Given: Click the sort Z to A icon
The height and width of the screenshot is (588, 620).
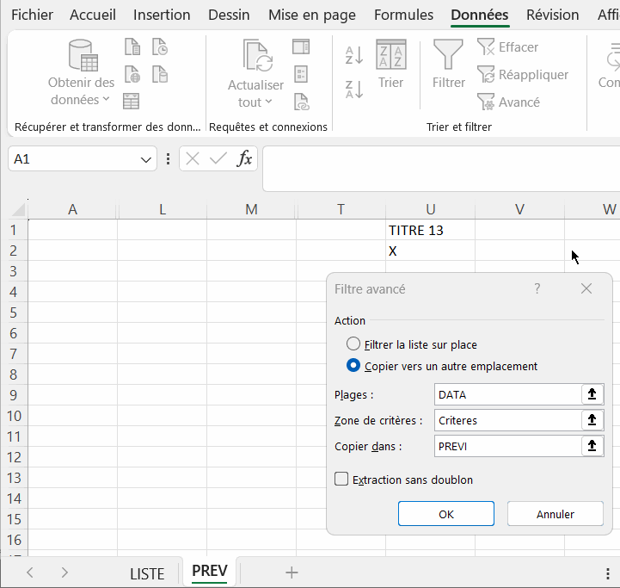Looking at the screenshot, I should [x=354, y=89].
